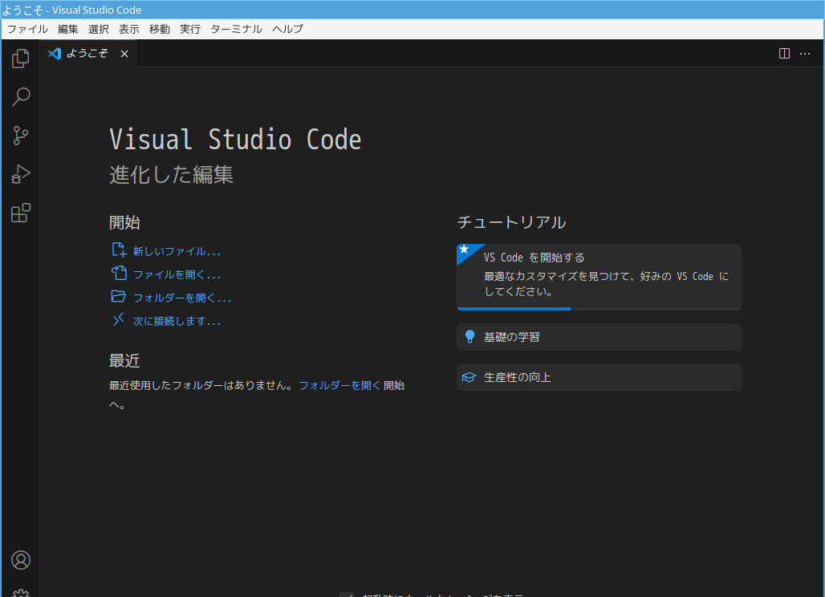Click the 最近 section heading

pyautogui.click(x=124, y=360)
